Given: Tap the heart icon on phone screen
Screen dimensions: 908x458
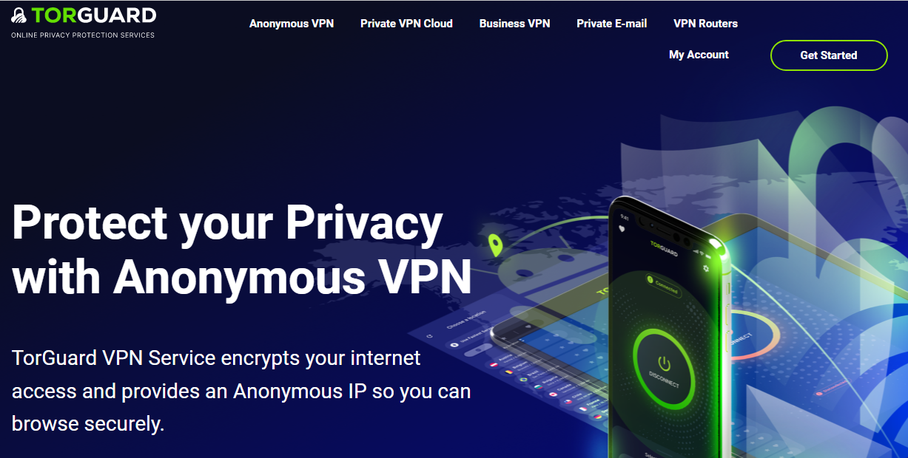Looking at the screenshot, I should pyautogui.click(x=622, y=228).
